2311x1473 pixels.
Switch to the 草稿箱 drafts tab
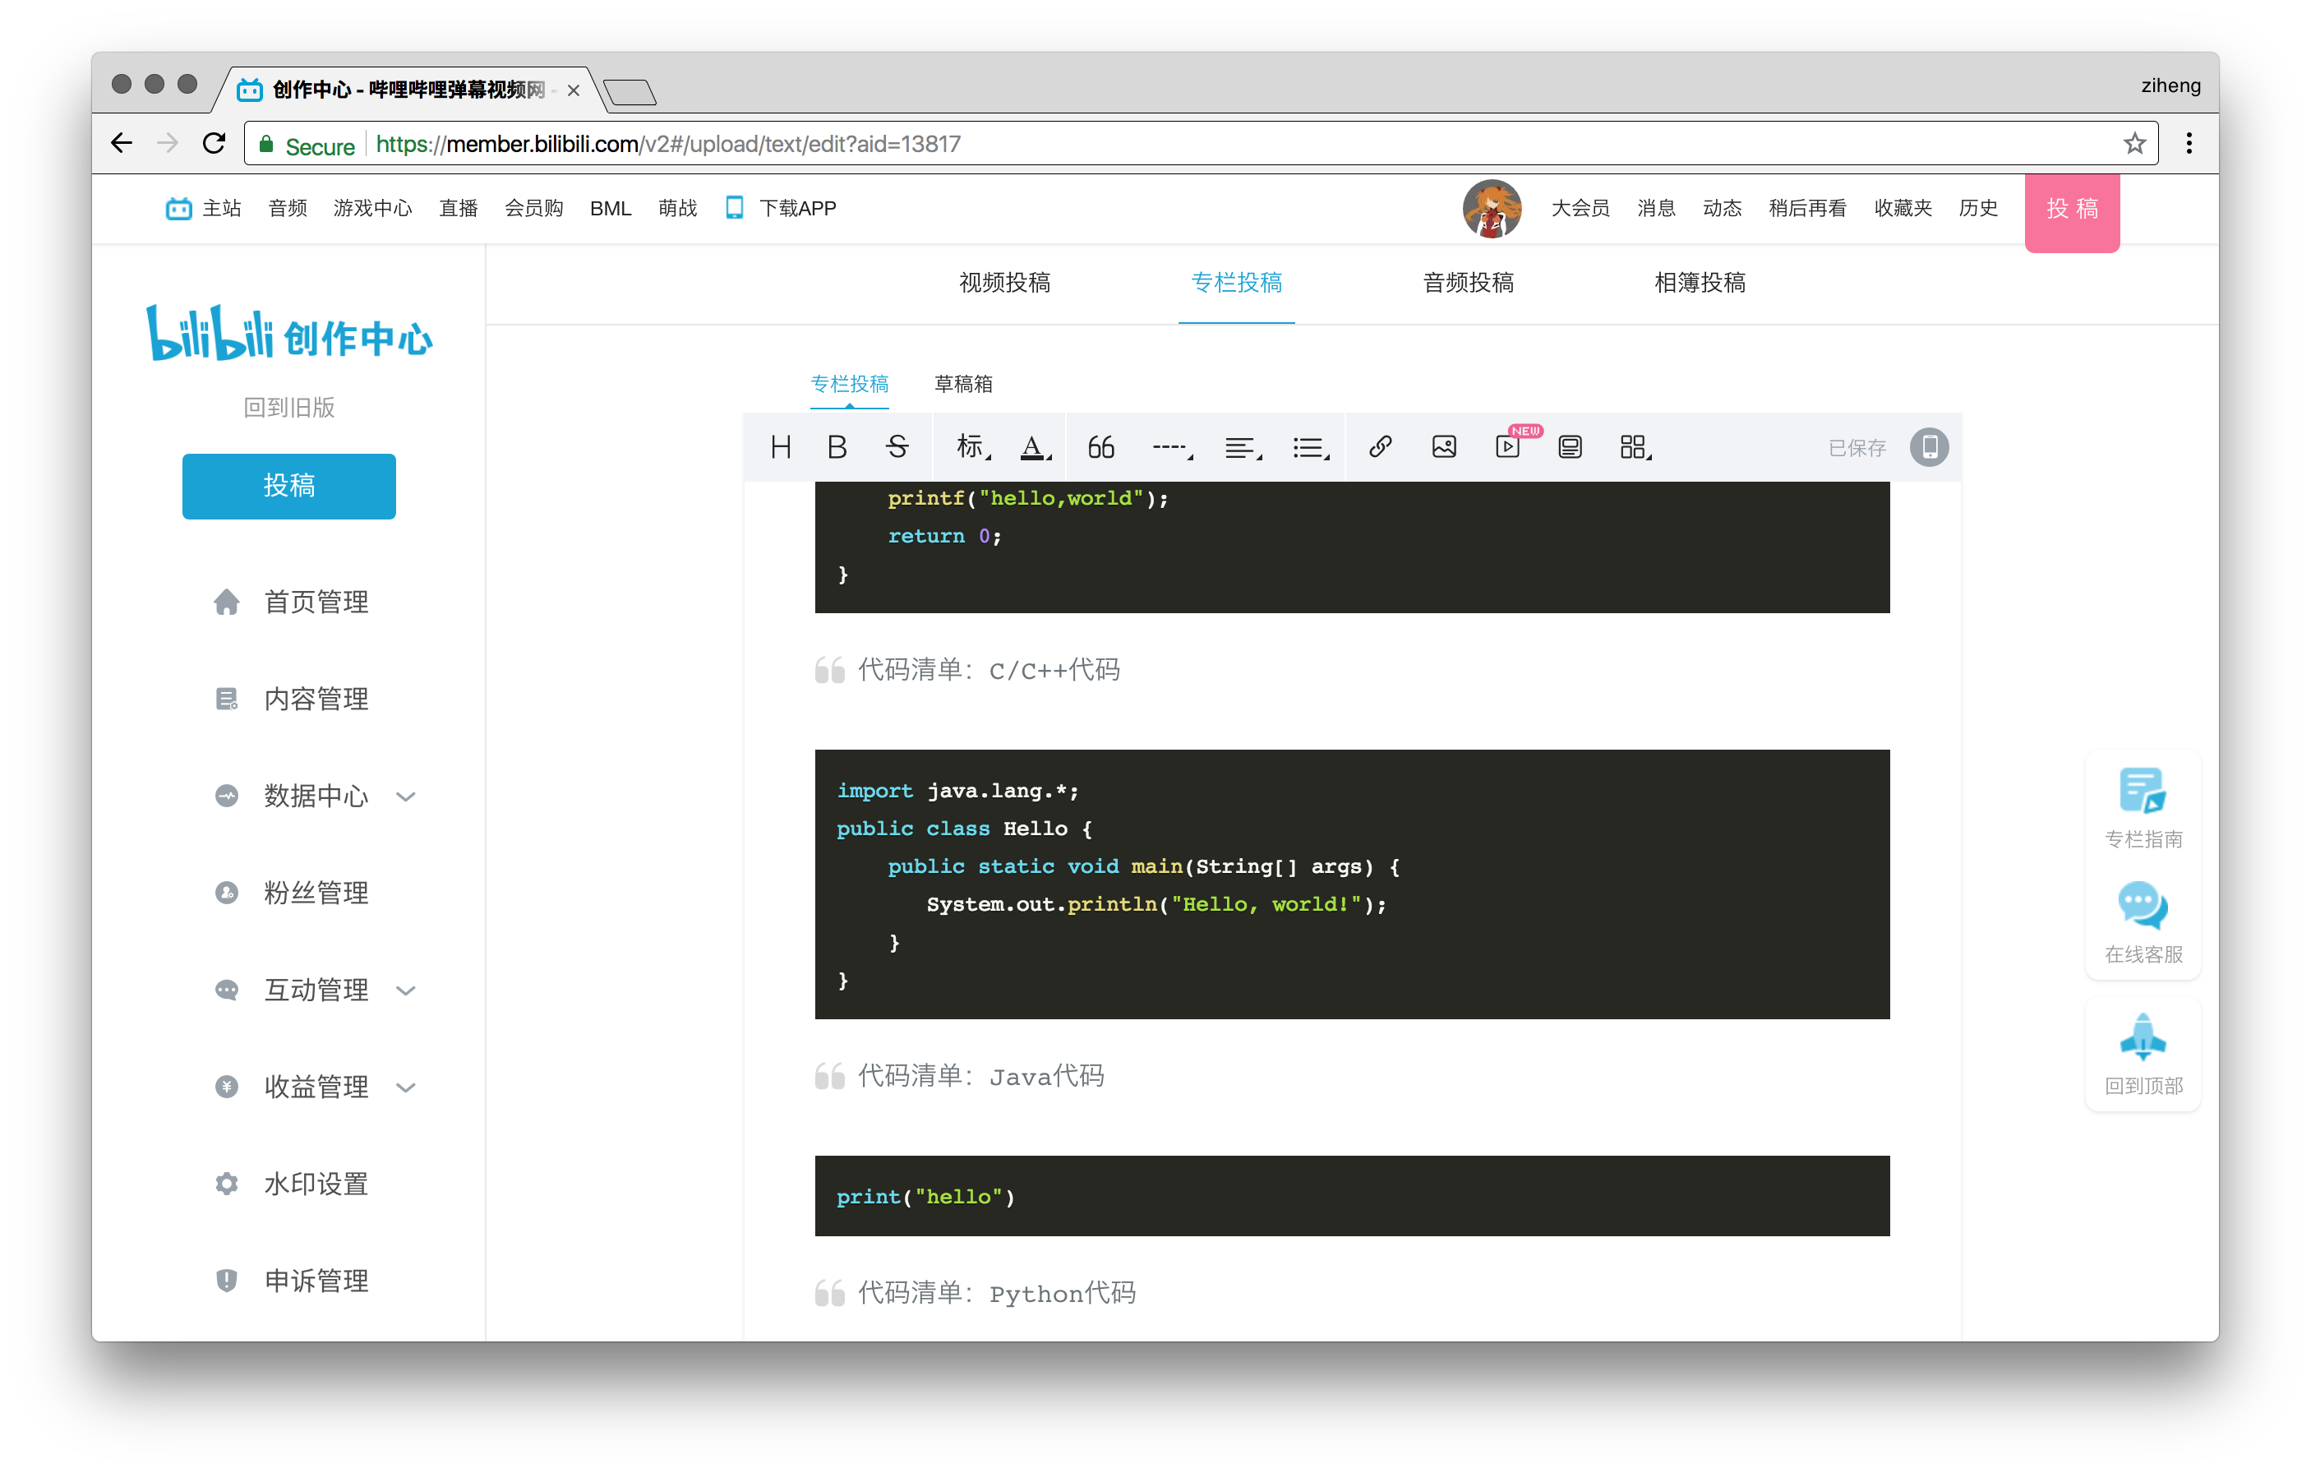pyautogui.click(x=963, y=384)
